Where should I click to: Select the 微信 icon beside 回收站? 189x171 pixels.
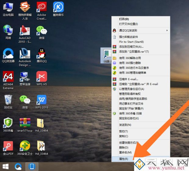(x=25, y=102)
